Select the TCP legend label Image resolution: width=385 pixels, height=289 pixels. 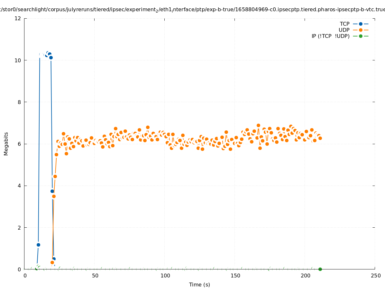344,24
